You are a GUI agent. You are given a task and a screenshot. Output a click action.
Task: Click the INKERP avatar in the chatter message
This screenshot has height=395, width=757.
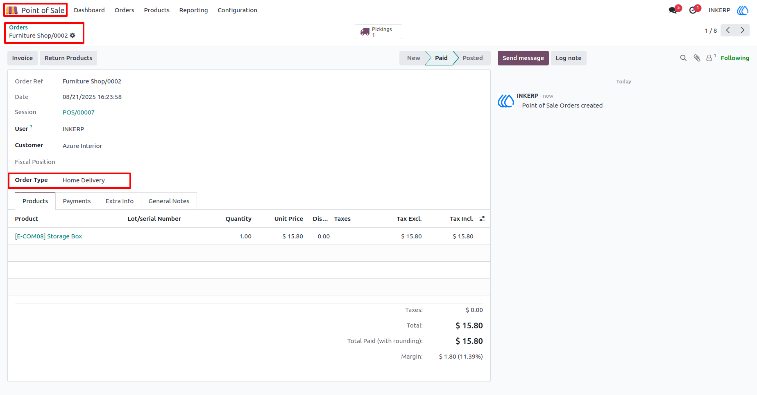pyautogui.click(x=506, y=101)
